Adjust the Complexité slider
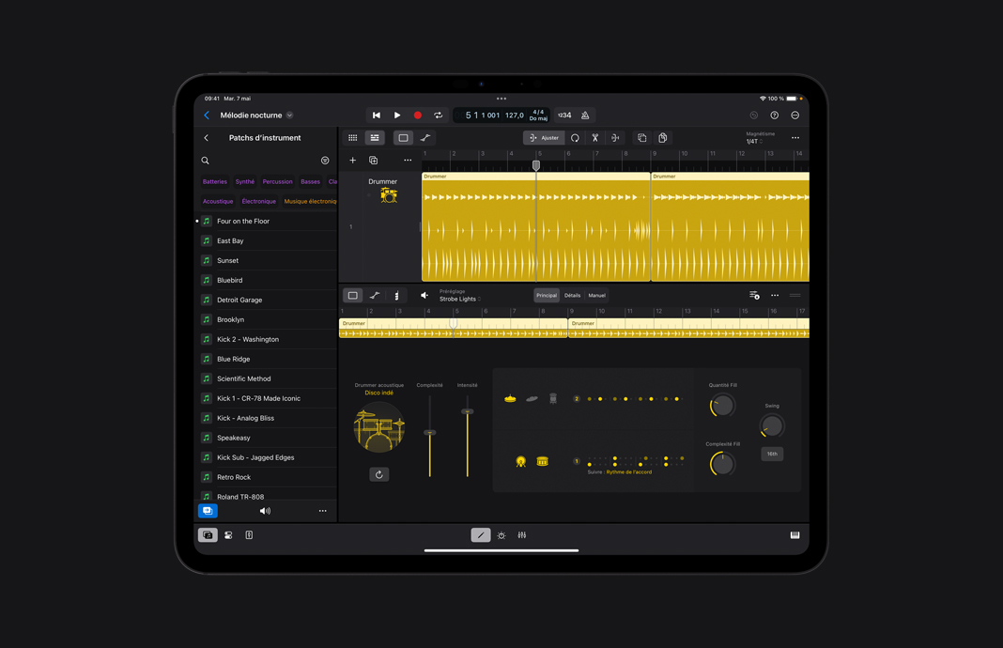The height and width of the screenshot is (648, 1003). (430, 432)
